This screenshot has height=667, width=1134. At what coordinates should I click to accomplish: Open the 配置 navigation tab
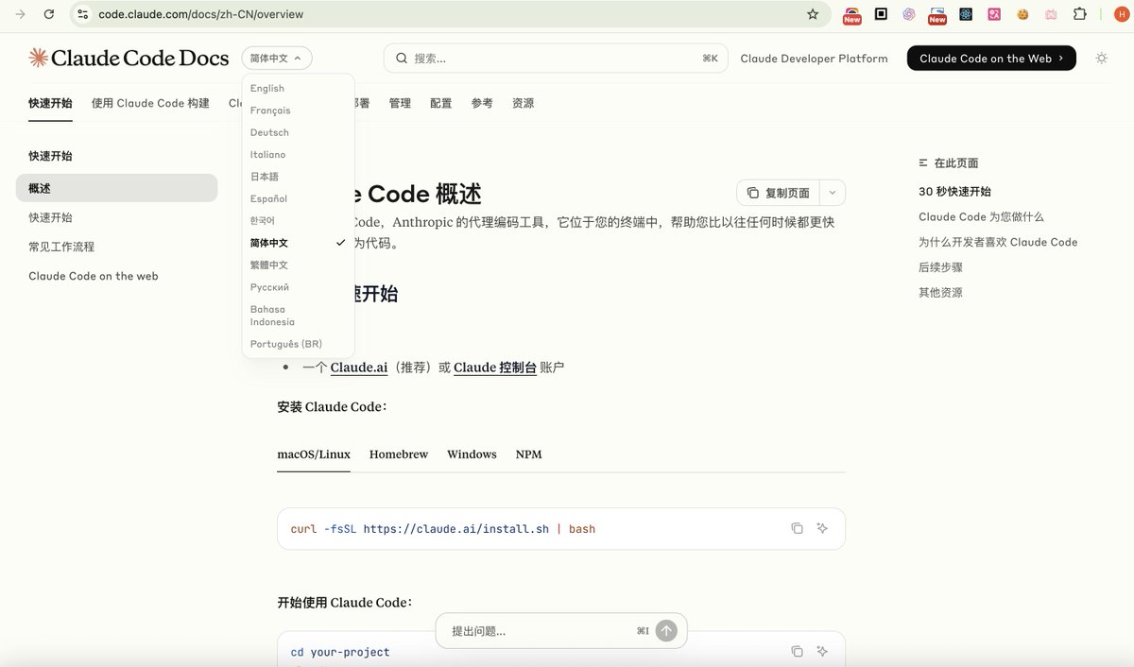(441, 103)
